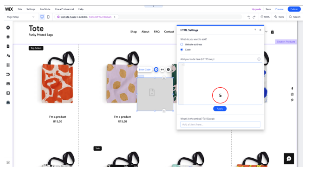The height and width of the screenshot is (173, 312).
Task: Click the Undo arrow
Action: [249, 17]
